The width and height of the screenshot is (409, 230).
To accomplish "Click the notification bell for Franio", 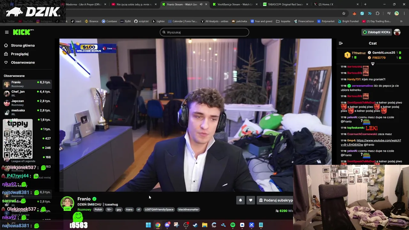I will click(240, 200).
